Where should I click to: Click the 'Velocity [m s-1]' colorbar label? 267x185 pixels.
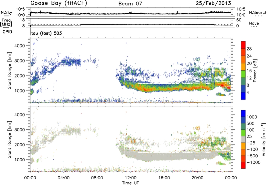click(264, 139)
